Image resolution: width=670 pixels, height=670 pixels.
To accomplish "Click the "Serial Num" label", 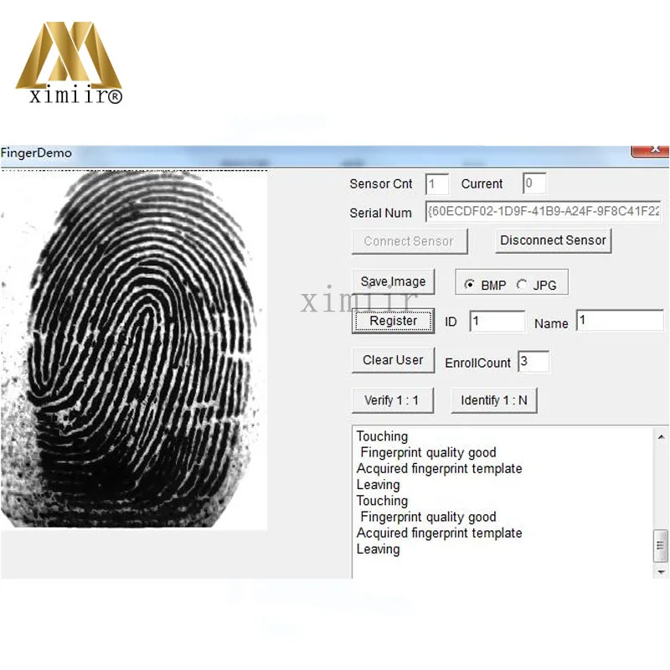I will 380,213.
